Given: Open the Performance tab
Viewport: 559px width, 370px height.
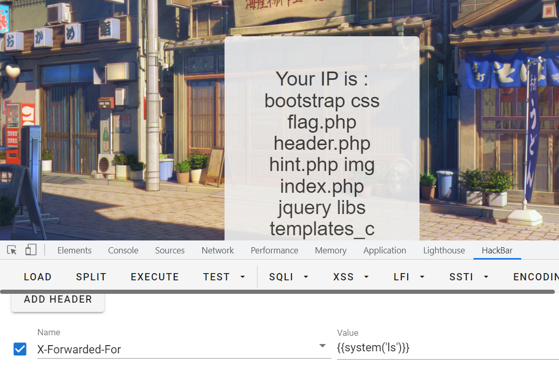Looking at the screenshot, I should click(274, 250).
